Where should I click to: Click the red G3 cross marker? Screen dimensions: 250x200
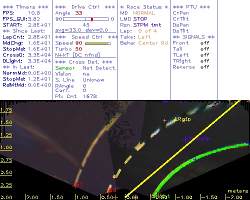pyautogui.click(x=108, y=192)
